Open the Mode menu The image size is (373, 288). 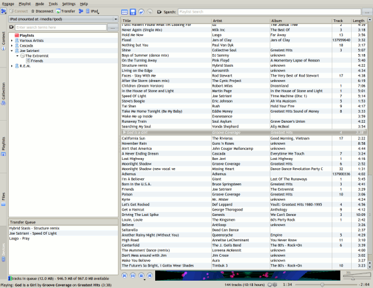pyautogui.click(x=40, y=4)
